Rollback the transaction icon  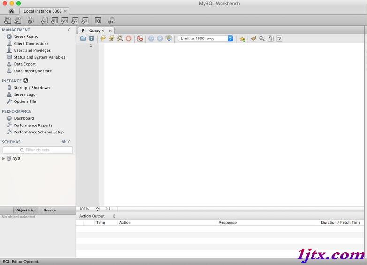pos(160,39)
